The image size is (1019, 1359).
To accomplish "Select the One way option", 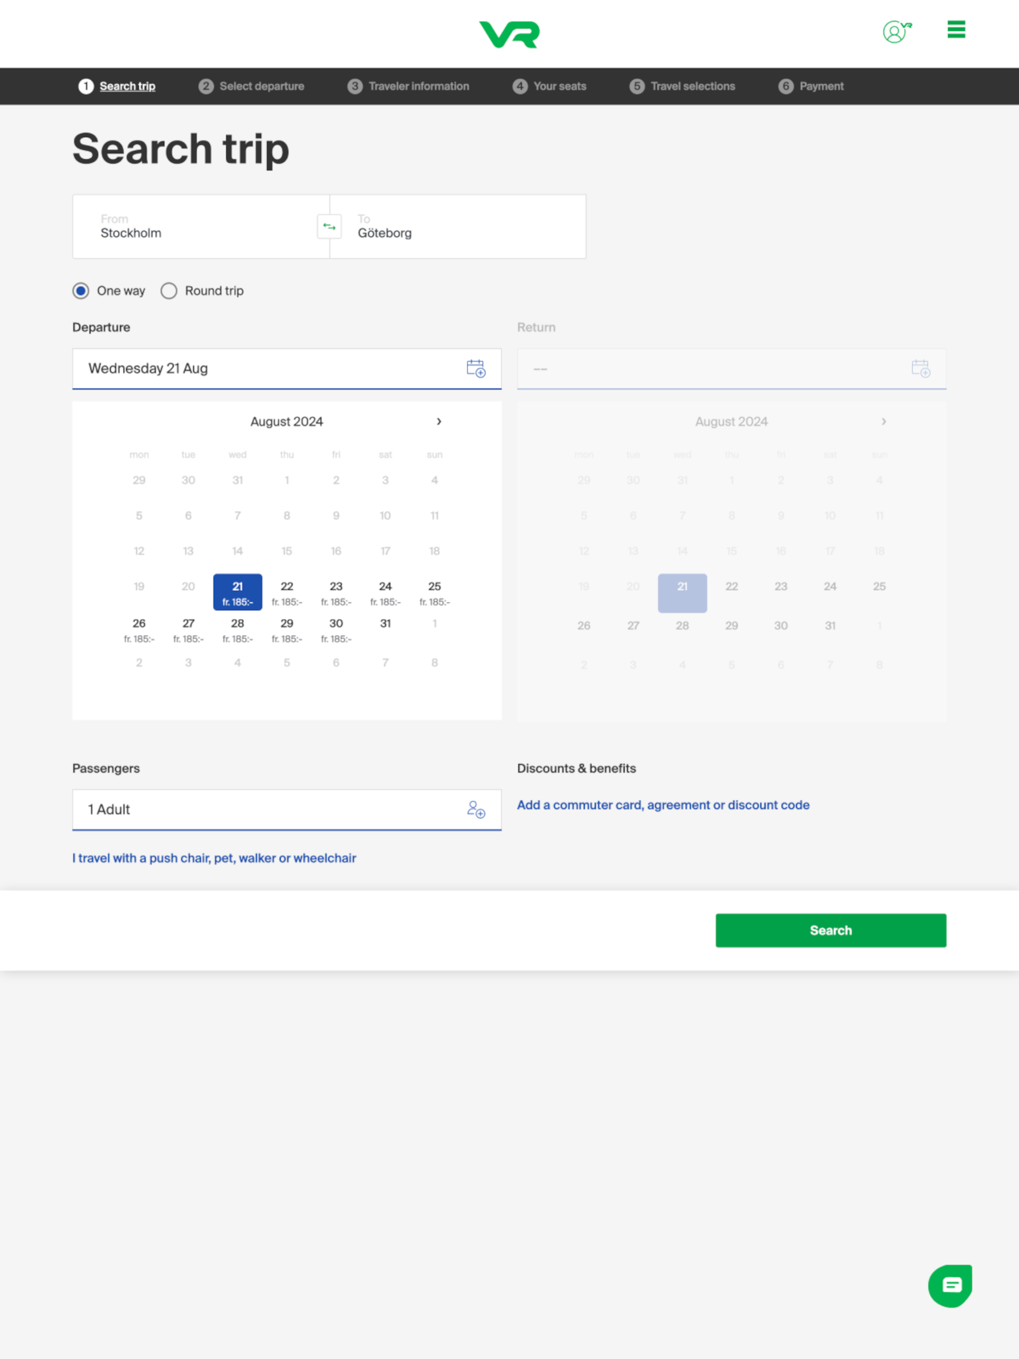I will 81,291.
